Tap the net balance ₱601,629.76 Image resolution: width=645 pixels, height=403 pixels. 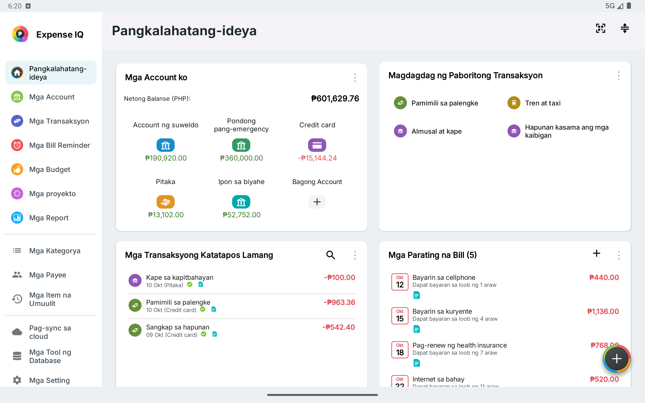[335, 98]
